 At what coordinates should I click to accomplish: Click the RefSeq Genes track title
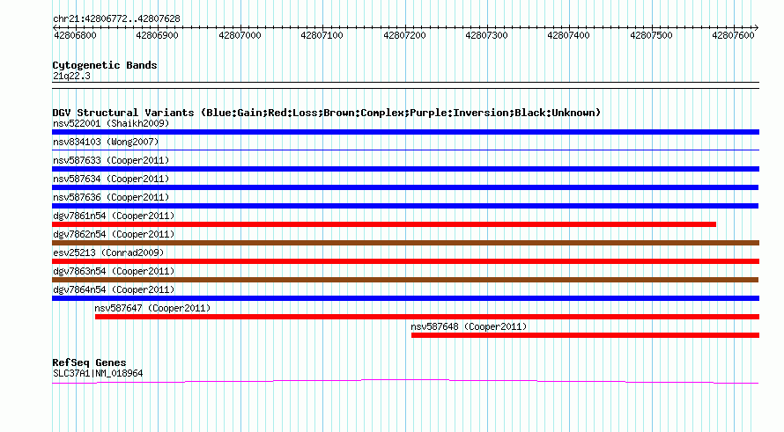tap(89, 362)
